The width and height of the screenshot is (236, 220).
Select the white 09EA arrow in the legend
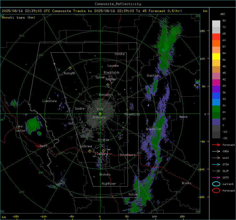tap(216, 151)
